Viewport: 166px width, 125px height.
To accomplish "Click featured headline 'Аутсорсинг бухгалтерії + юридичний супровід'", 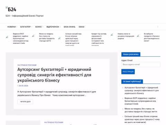I will click(54, 75).
